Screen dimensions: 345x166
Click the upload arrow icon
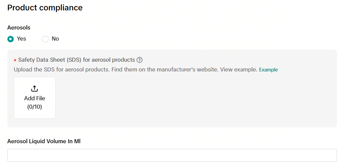click(34, 89)
